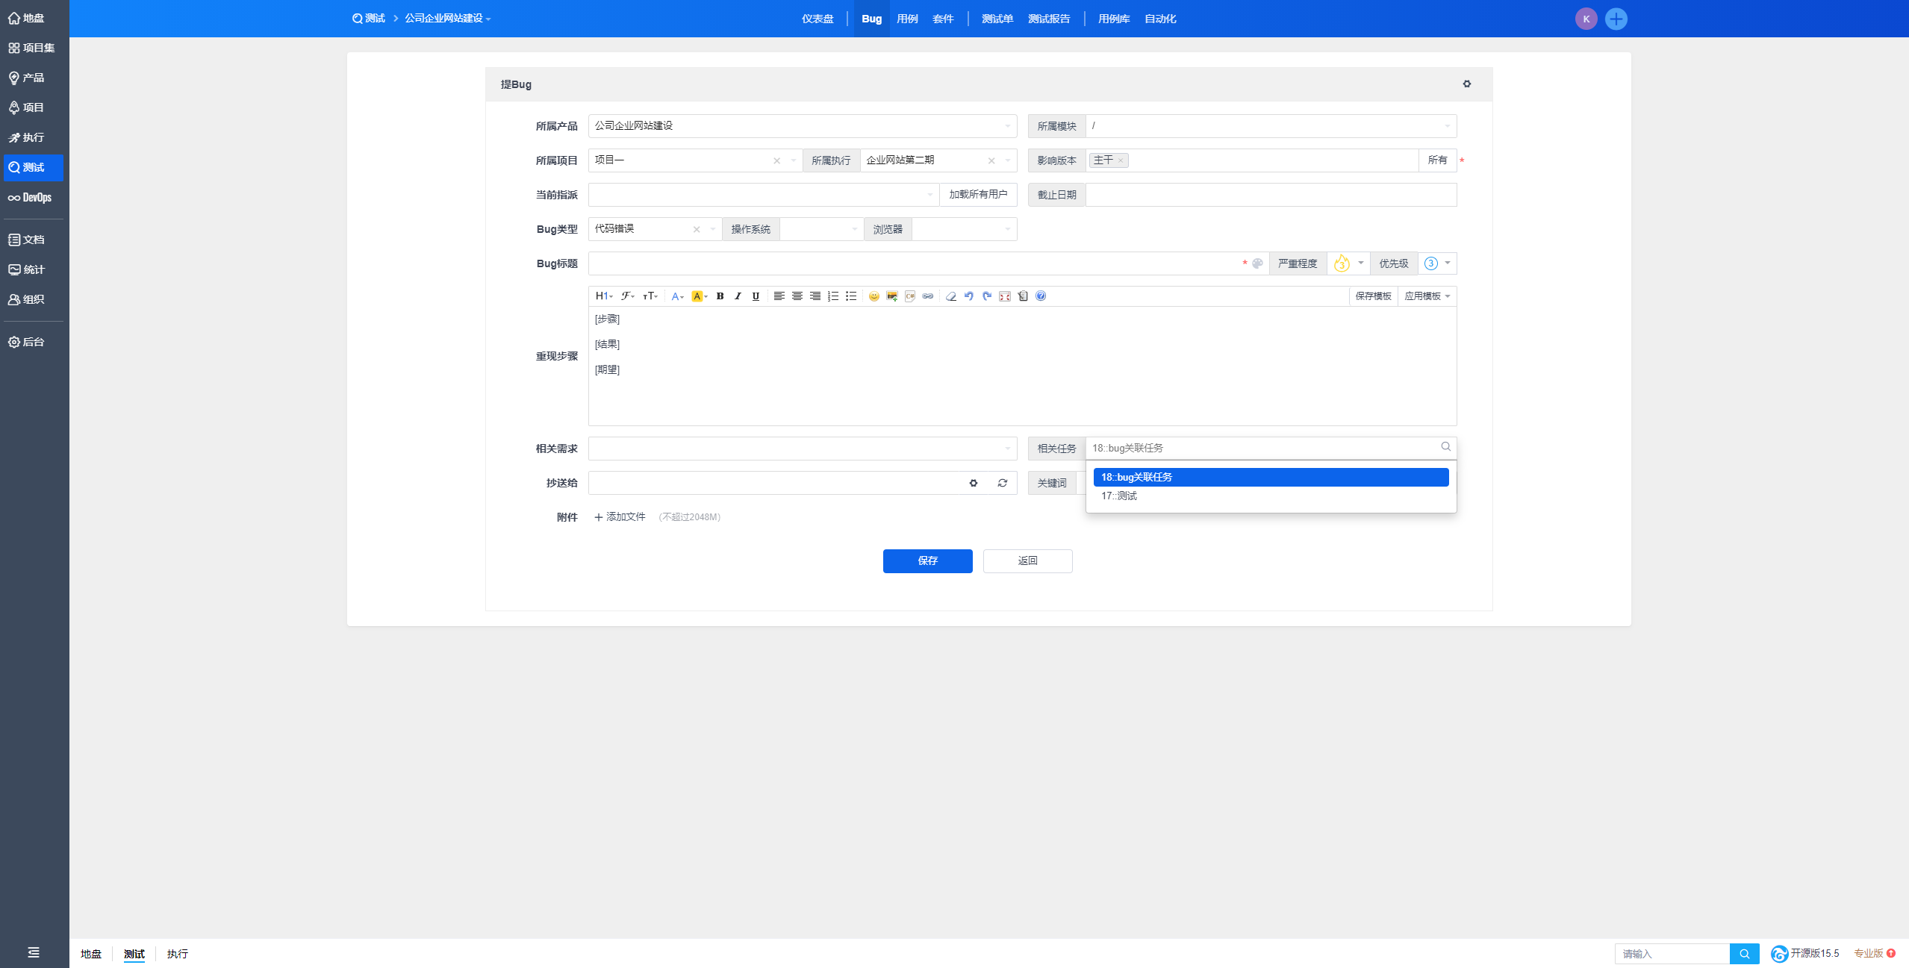This screenshot has width=1909, height=968.
Task: Open the 严重程度 severity dropdown
Action: (x=1348, y=263)
